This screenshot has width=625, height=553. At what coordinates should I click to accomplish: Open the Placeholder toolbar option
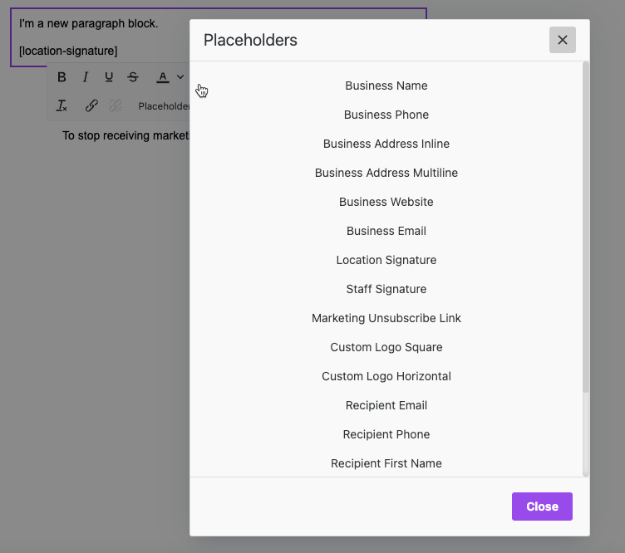(164, 106)
